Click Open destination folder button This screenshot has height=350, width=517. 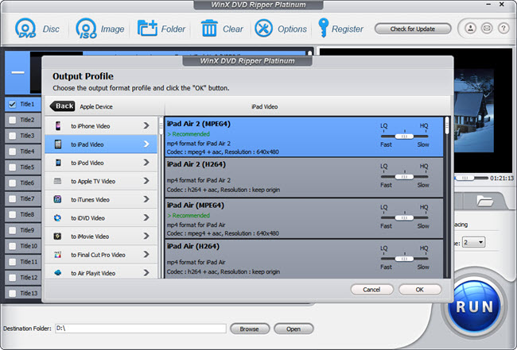pyautogui.click(x=293, y=329)
